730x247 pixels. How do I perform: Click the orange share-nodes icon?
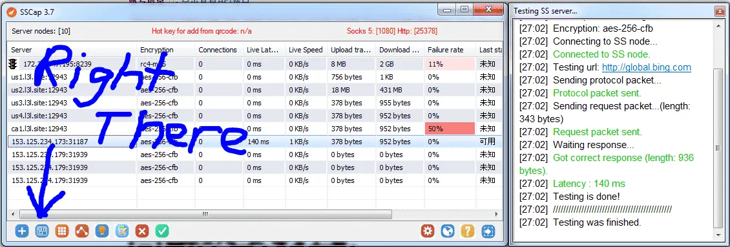tap(82, 230)
